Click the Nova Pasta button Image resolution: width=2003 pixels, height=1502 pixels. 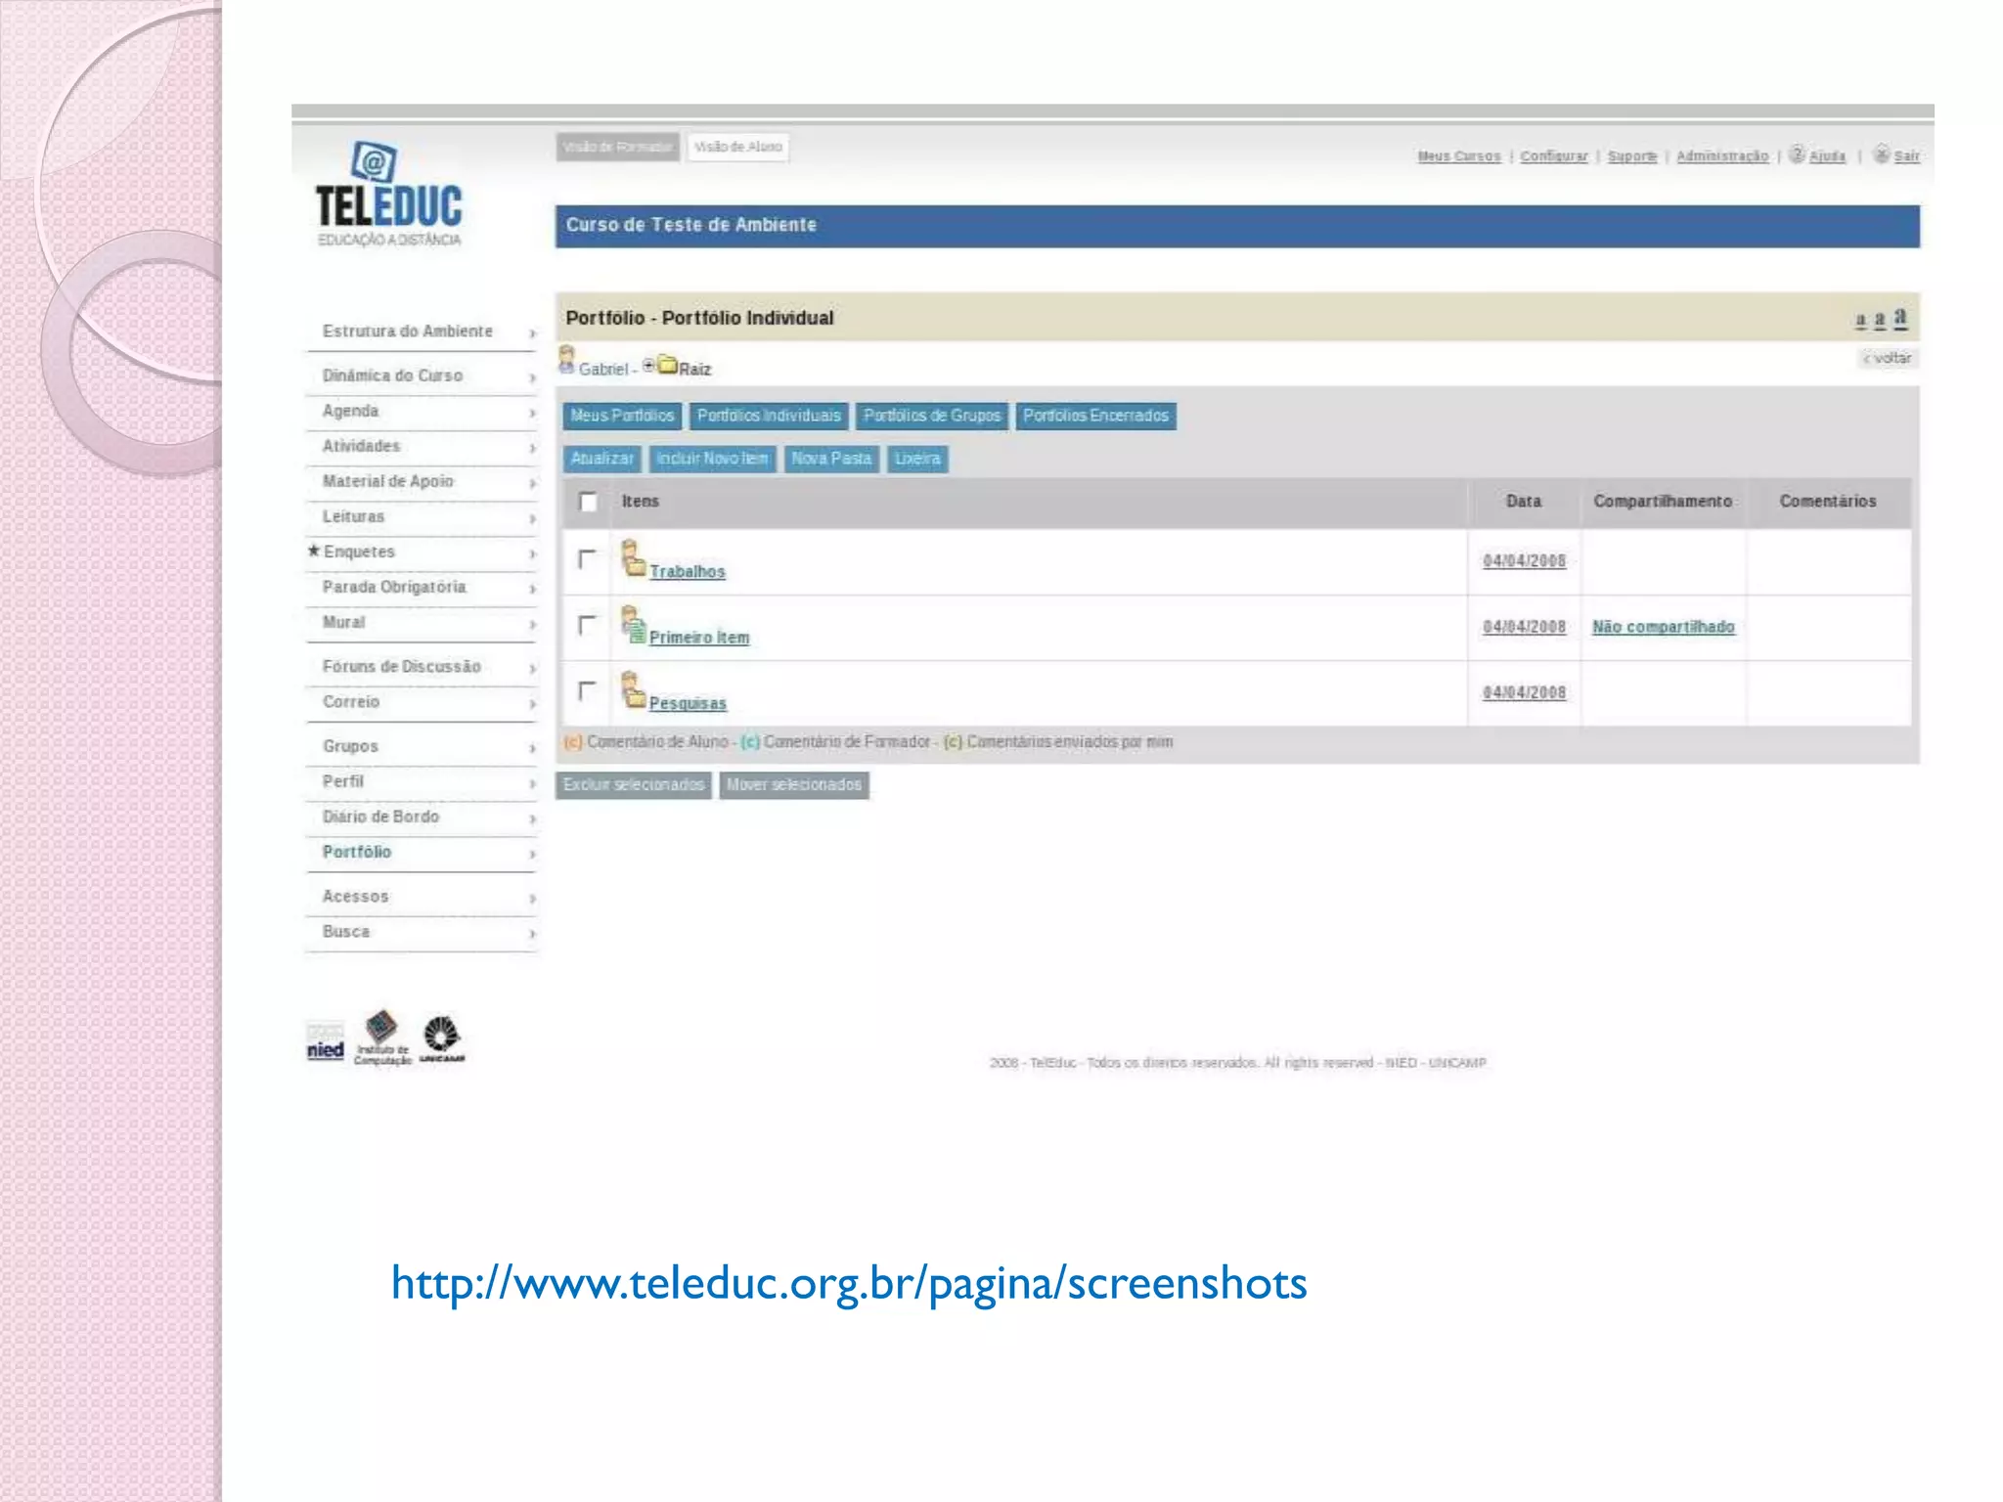tap(831, 459)
